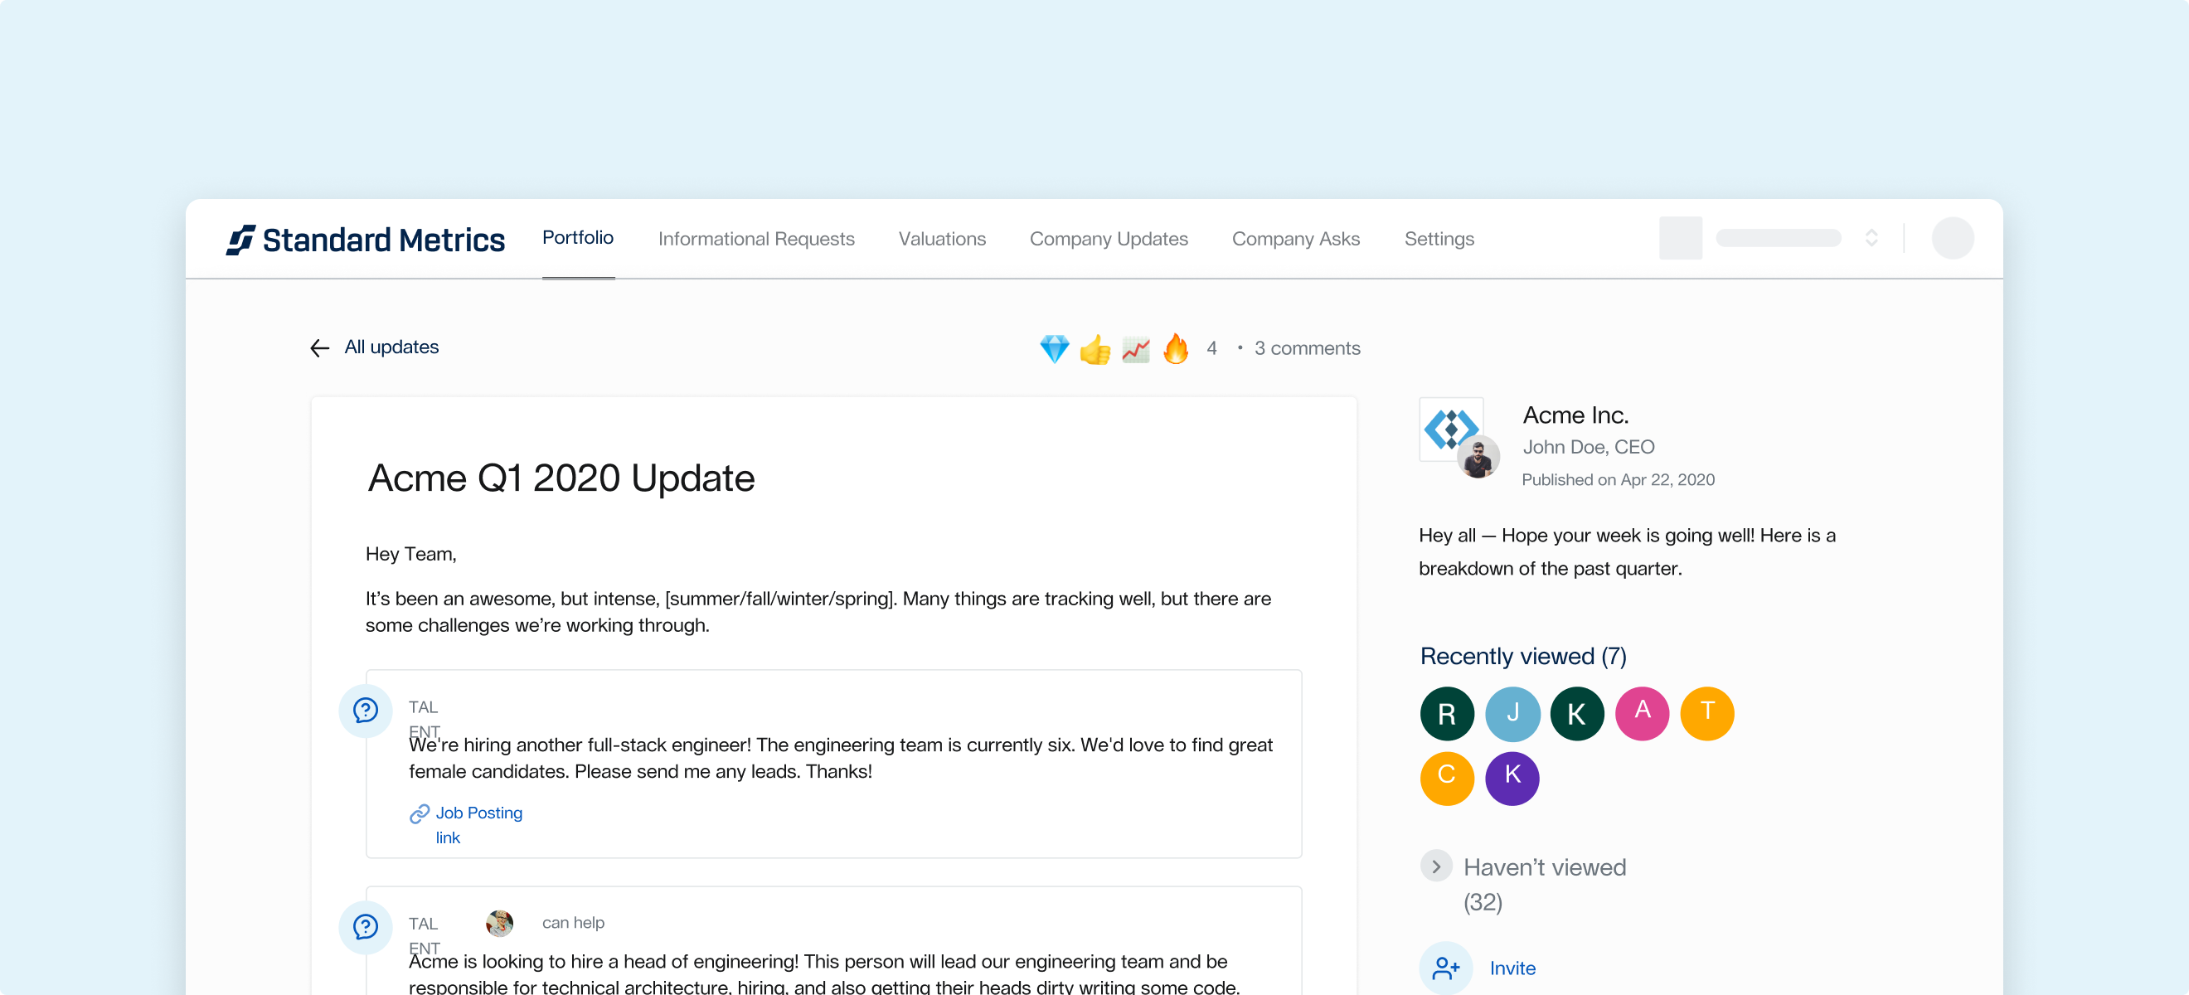2189x995 pixels.
Task: Switch to Informational Requests tab
Action: pyautogui.click(x=756, y=240)
